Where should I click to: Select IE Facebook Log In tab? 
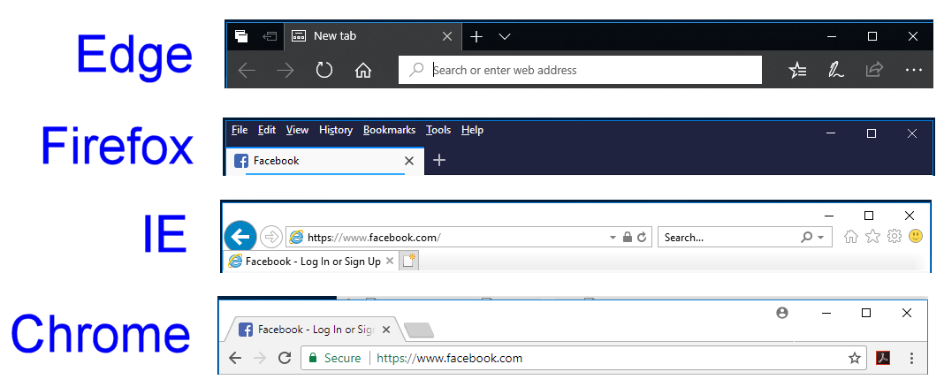click(311, 262)
